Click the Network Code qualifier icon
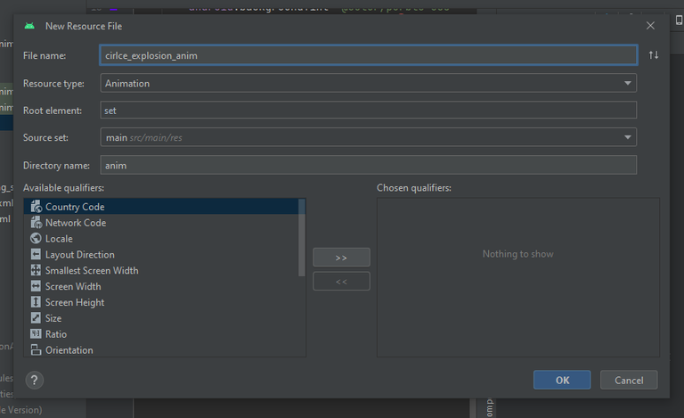Viewport: 684px width, 418px height. [x=36, y=223]
